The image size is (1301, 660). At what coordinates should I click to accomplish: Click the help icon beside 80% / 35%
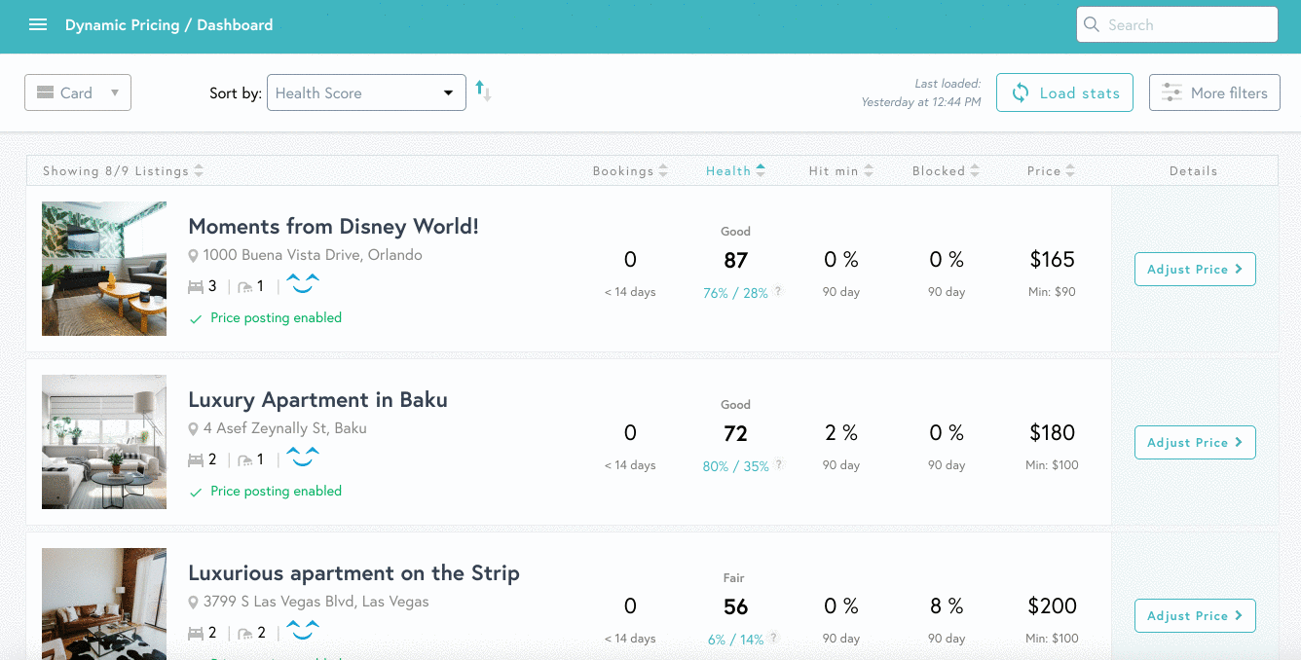(x=779, y=464)
